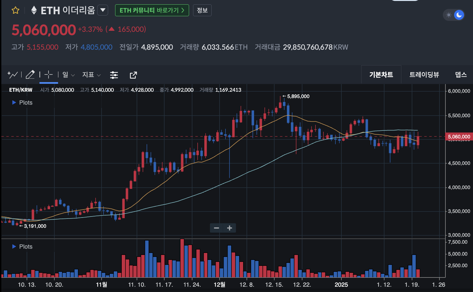Click the 정보 button

point(202,10)
